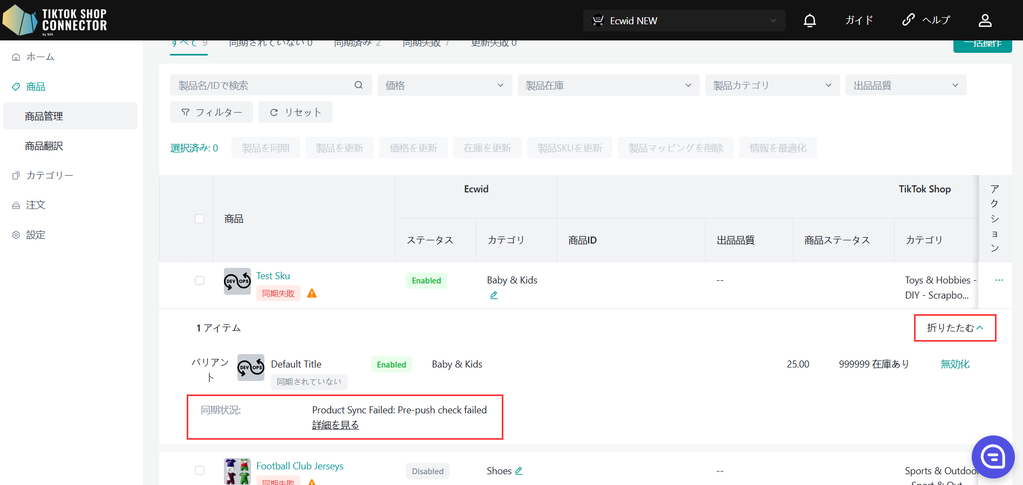Click the 商品ステータス column header
Viewport: 1023px width, 485px height.
click(837, 240)
